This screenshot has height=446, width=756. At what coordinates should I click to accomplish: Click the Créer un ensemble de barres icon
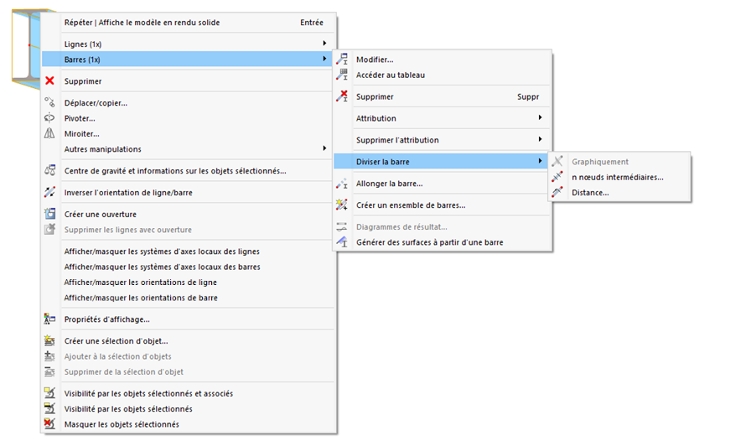[342, 205]
